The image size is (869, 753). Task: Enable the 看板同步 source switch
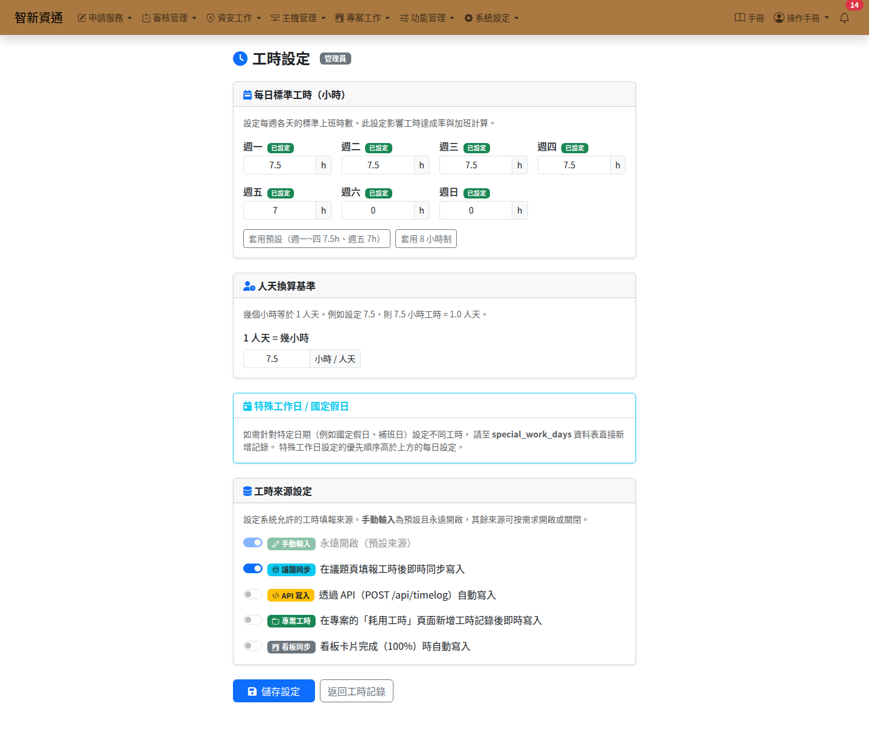coord(253,646)
